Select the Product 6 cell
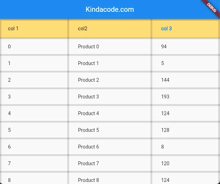 (x=88, y=147)
